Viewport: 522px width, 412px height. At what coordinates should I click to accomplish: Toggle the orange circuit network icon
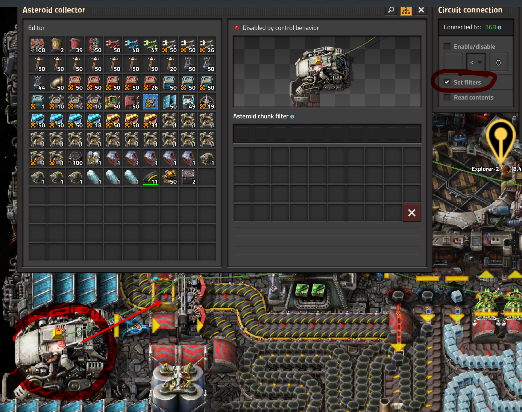[x=406, y=10]
